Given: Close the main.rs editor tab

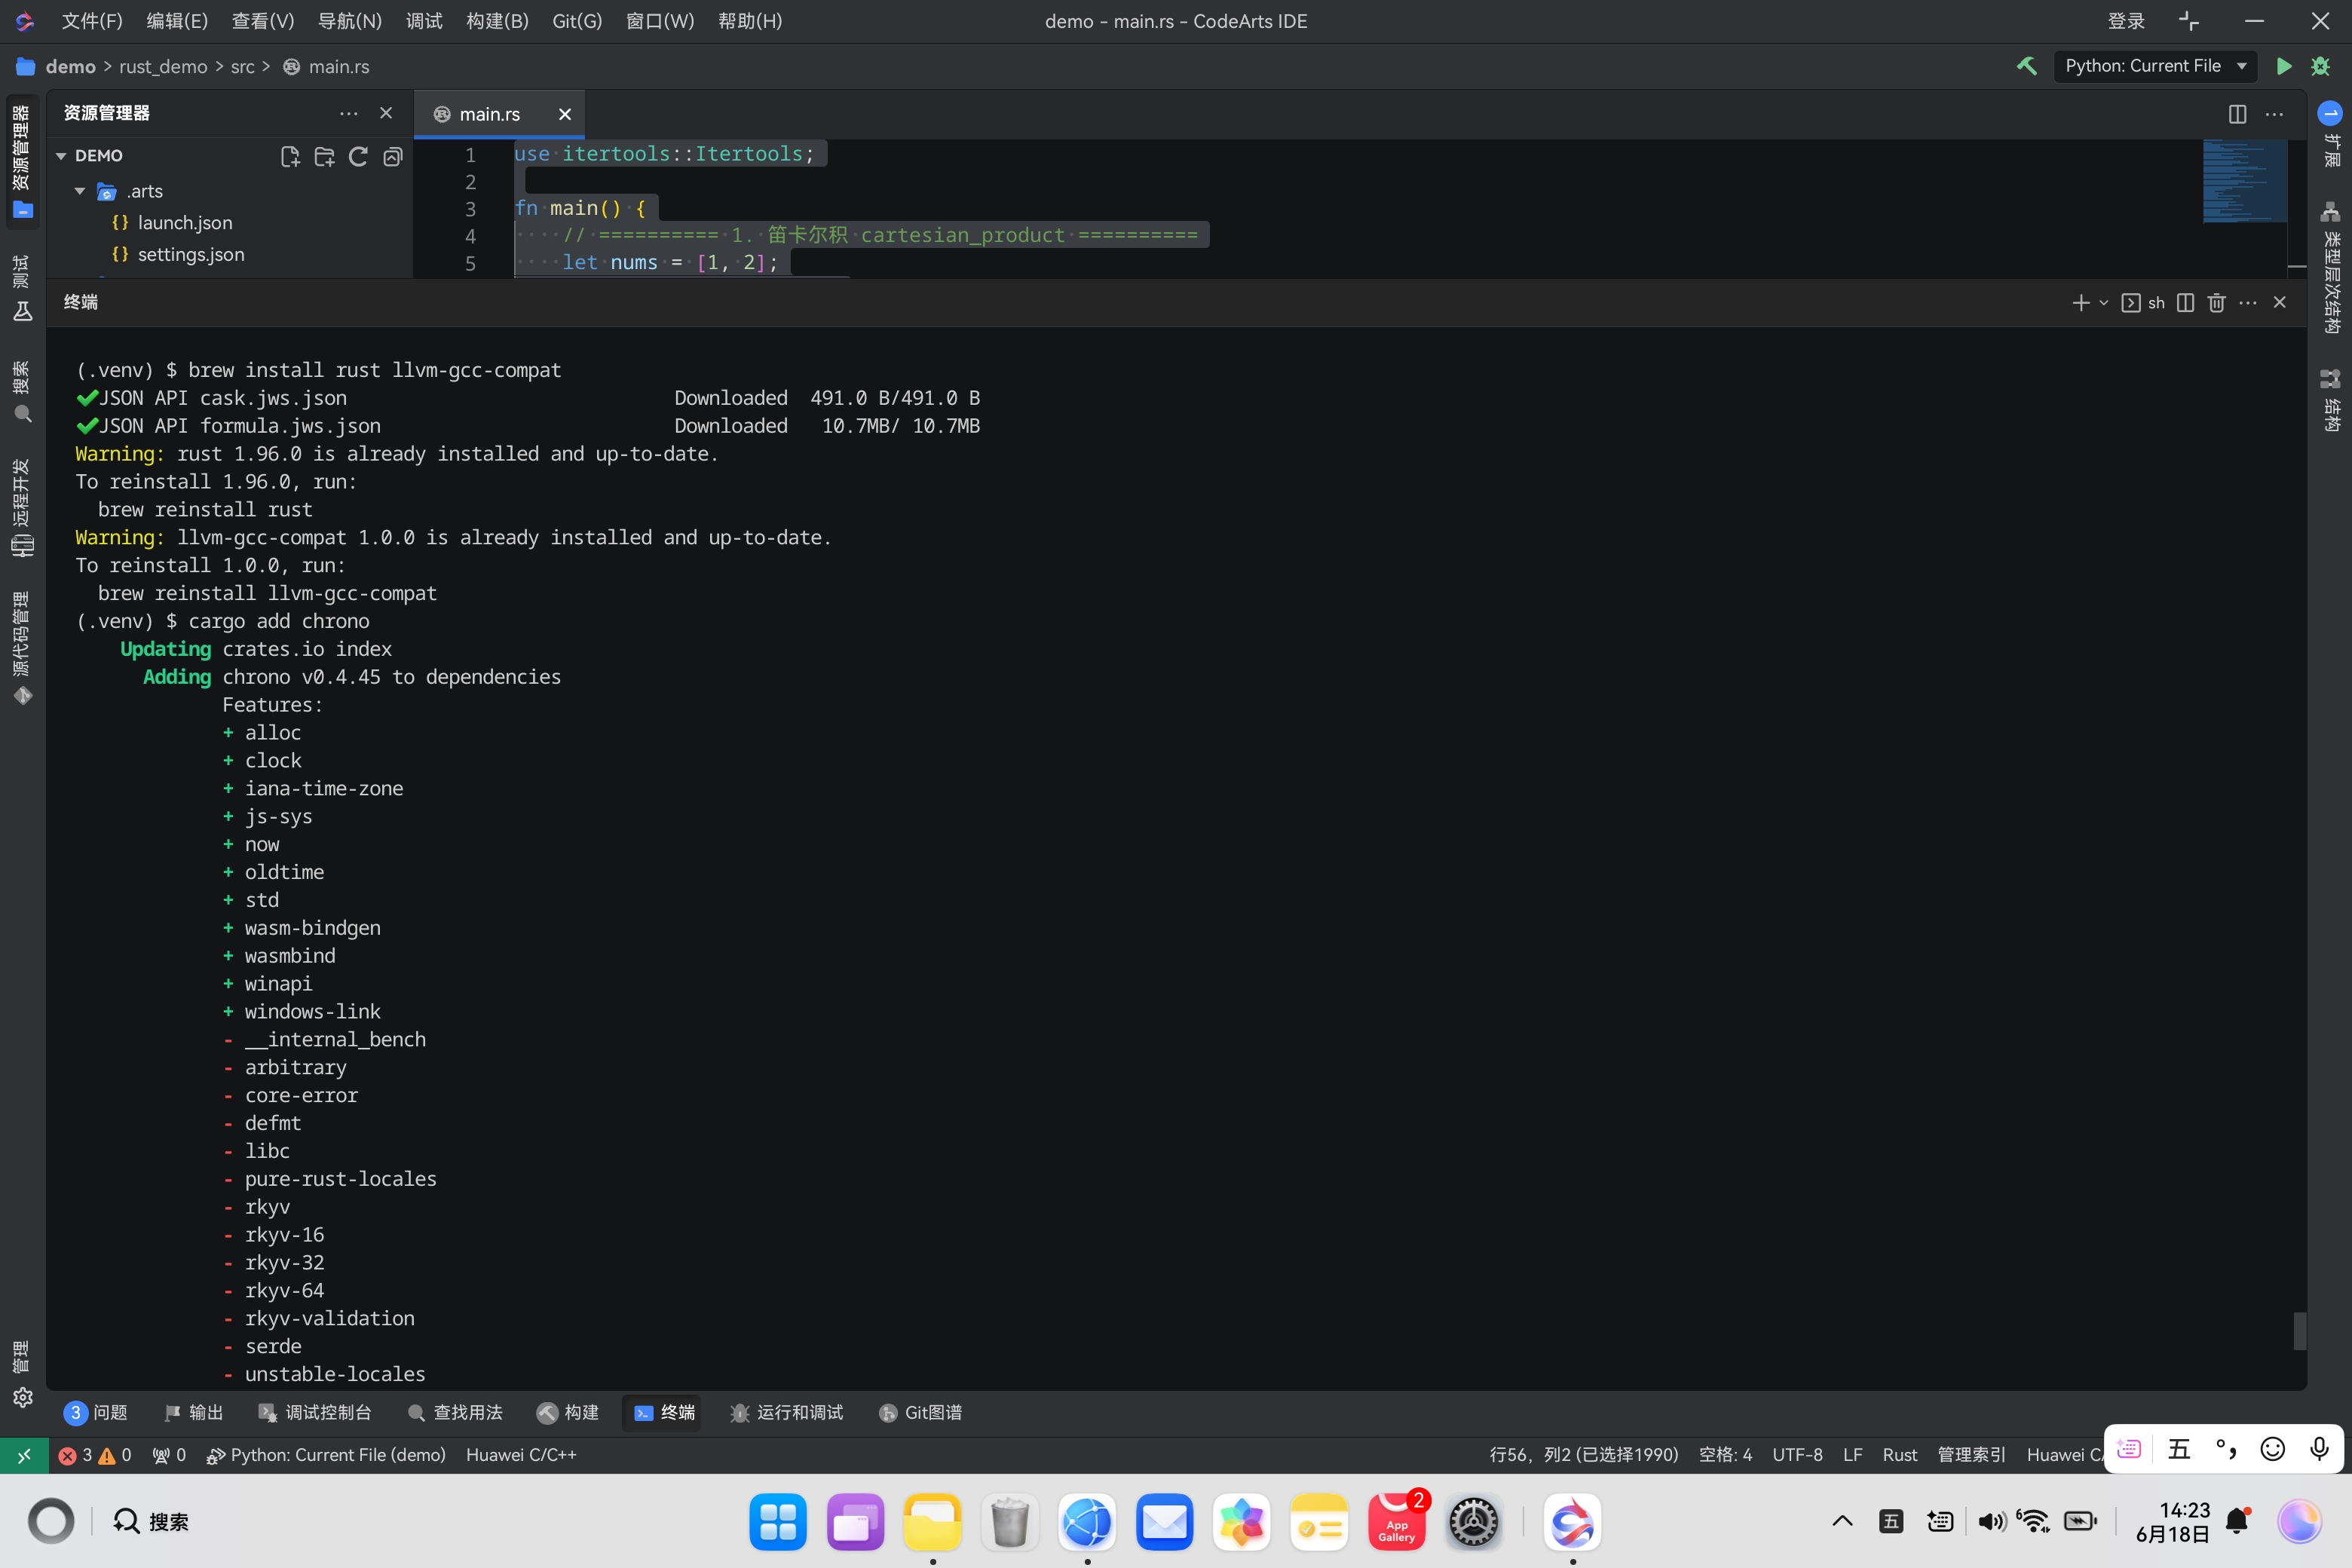Looking at the screenshot, I should click(565, 114).
